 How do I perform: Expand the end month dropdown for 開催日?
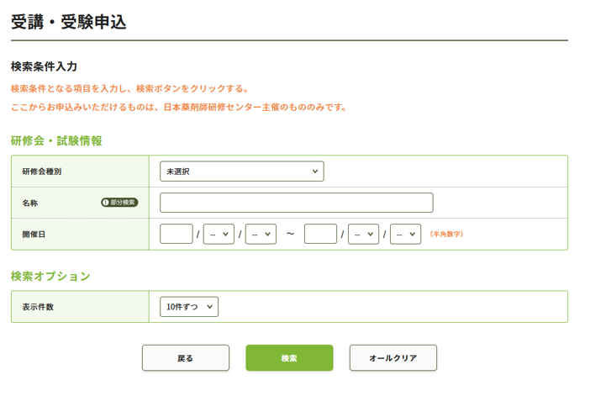click(363, 234)
